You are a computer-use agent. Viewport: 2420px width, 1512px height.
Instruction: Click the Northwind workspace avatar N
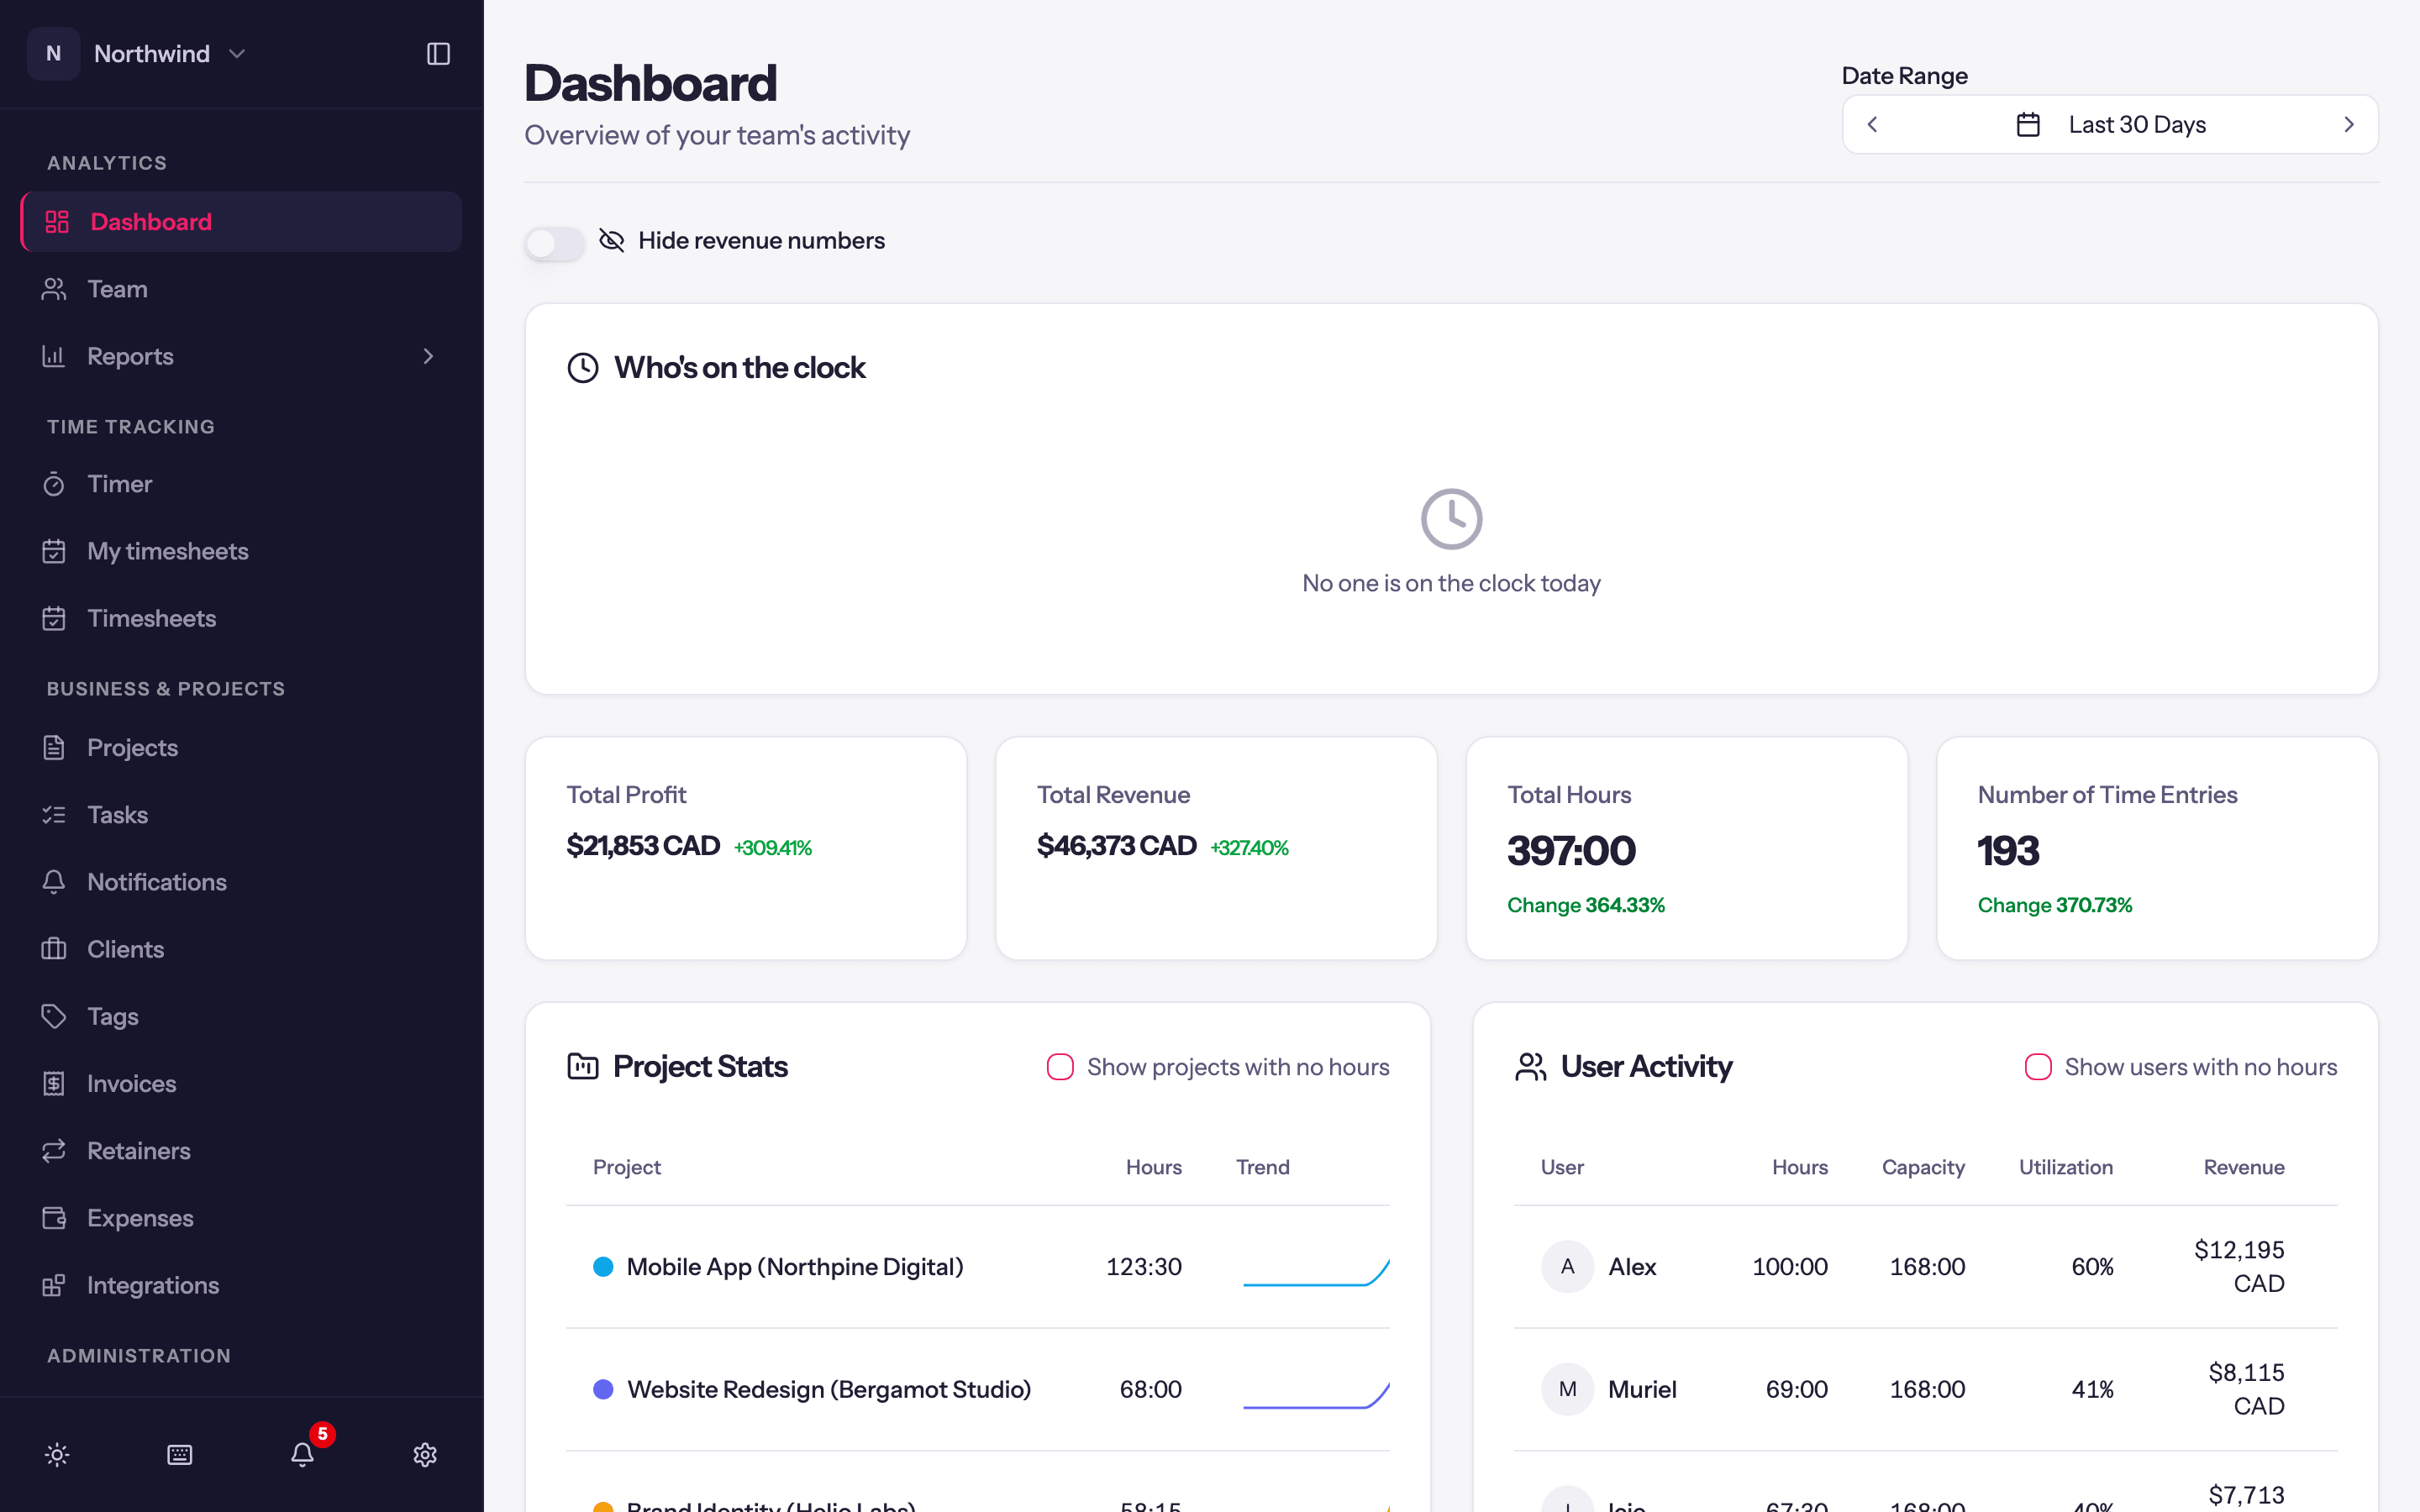pos(54,54)
